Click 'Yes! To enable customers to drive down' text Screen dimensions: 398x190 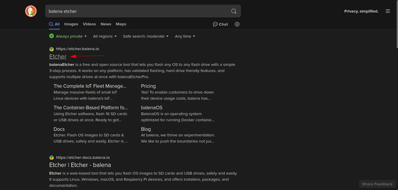(177, 92)
